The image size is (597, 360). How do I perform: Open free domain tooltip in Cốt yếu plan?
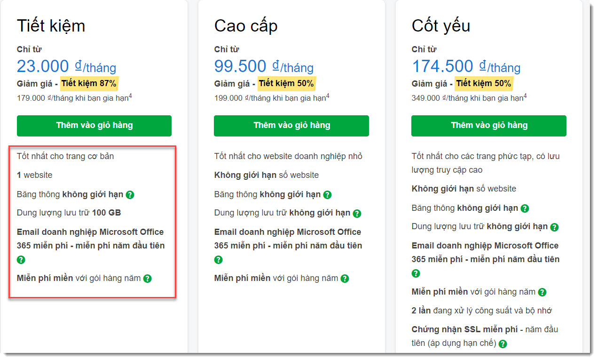(542, 292)
